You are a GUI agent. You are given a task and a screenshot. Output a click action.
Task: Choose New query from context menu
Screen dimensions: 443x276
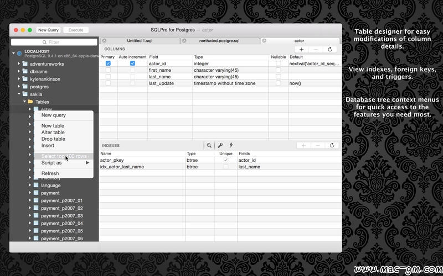(x=64, y=115)
